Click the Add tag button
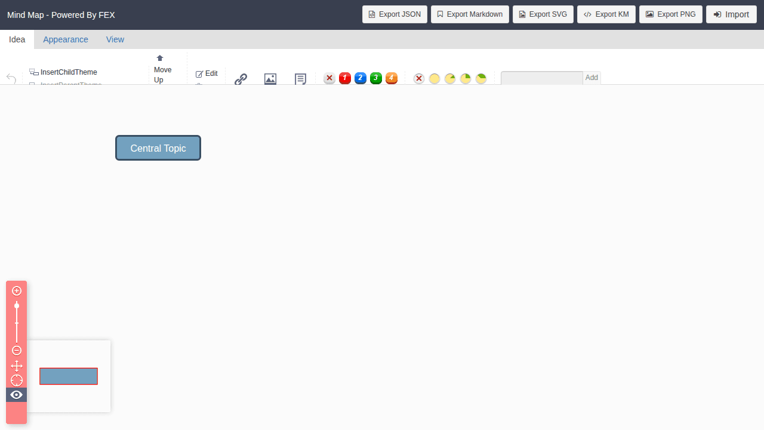 pos(592,78)
